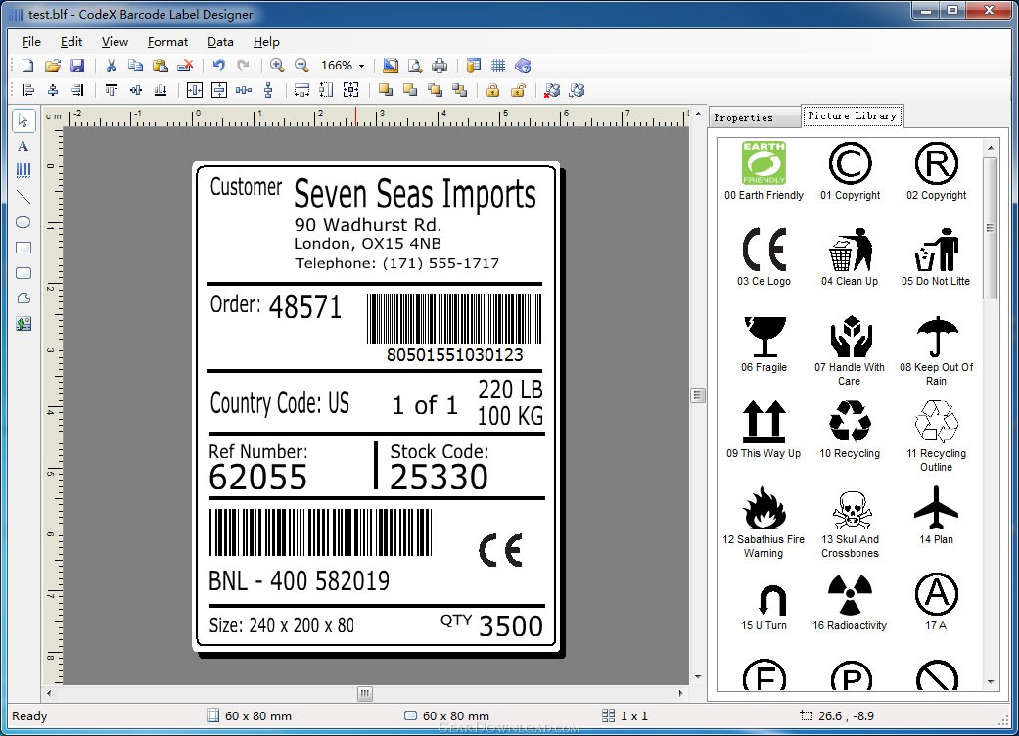Bring the selected object to front
Viewport: 1019px width, 736px height.
coord(386,90)
